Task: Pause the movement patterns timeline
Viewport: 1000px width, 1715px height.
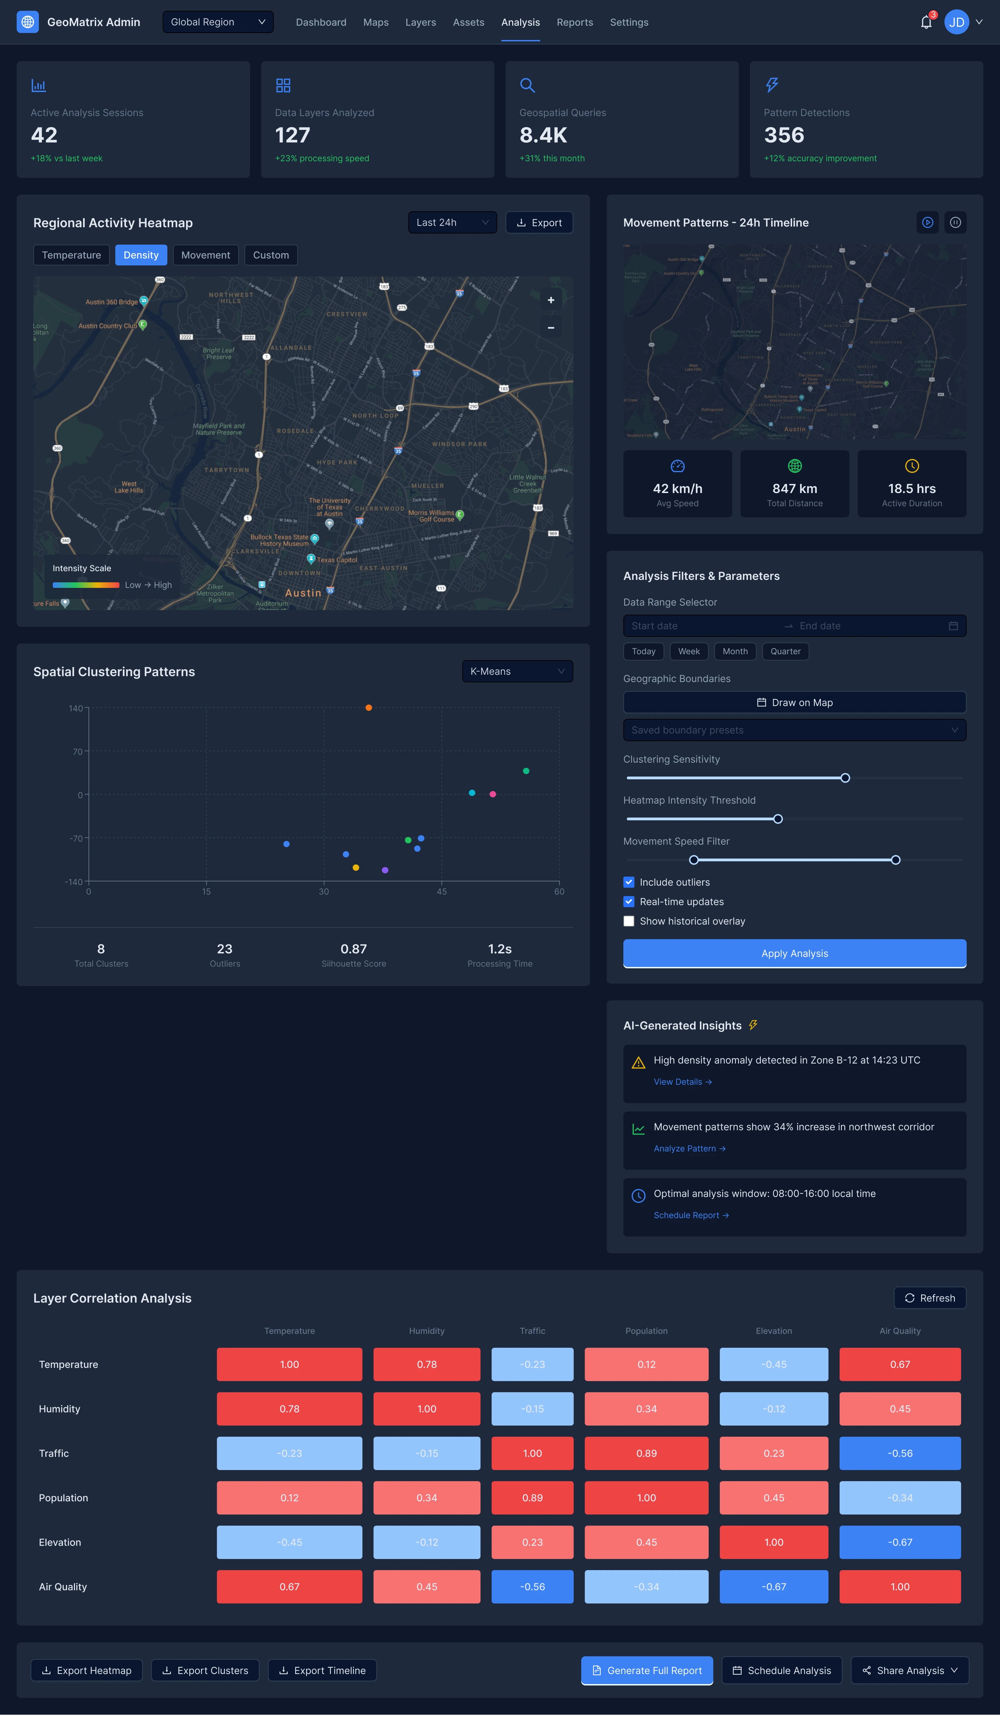Action: click(955, 223)
